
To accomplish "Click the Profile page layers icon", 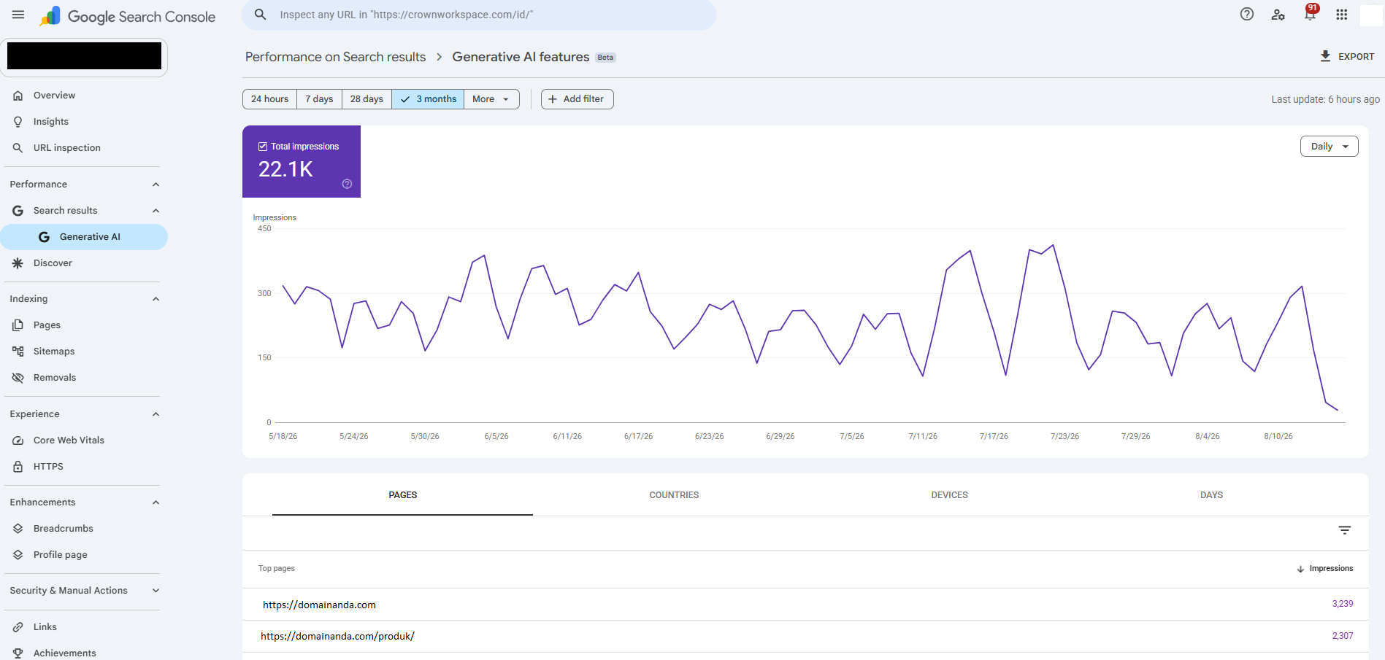I will point(18,555).
